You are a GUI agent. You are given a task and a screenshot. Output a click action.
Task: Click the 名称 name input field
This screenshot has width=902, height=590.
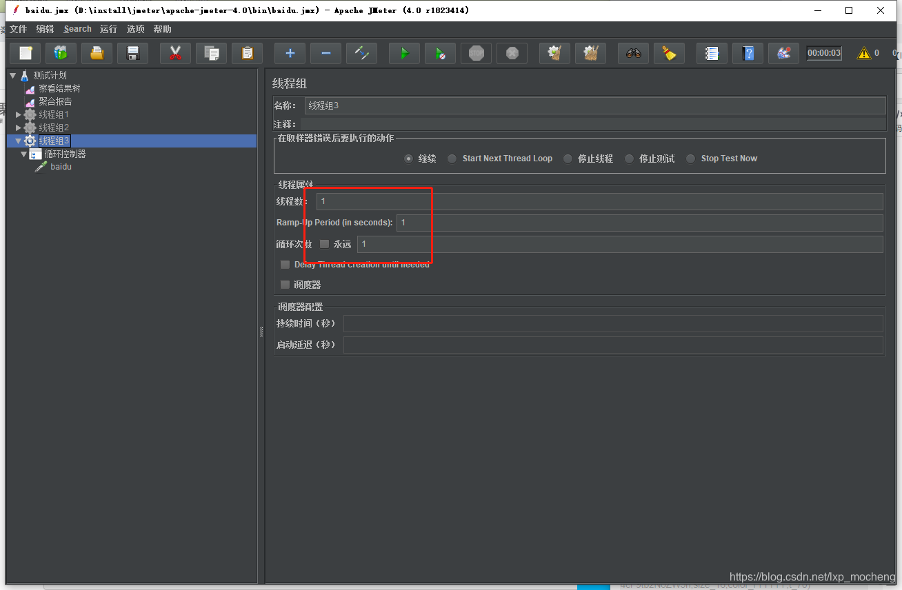(x=595, y=105)
